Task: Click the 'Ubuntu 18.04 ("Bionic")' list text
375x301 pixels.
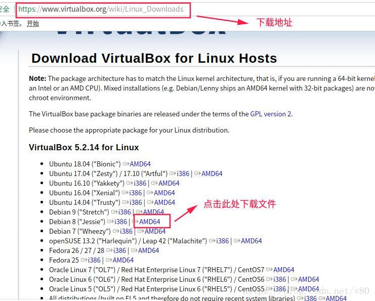Action: point(85,164)
